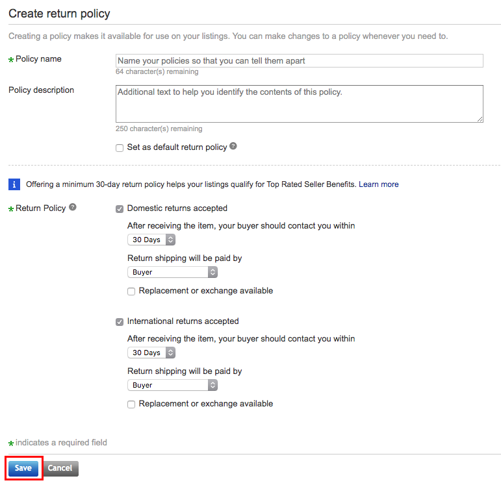Click the International returns accepted label text
501x485 pixels.
coord(183,321)
